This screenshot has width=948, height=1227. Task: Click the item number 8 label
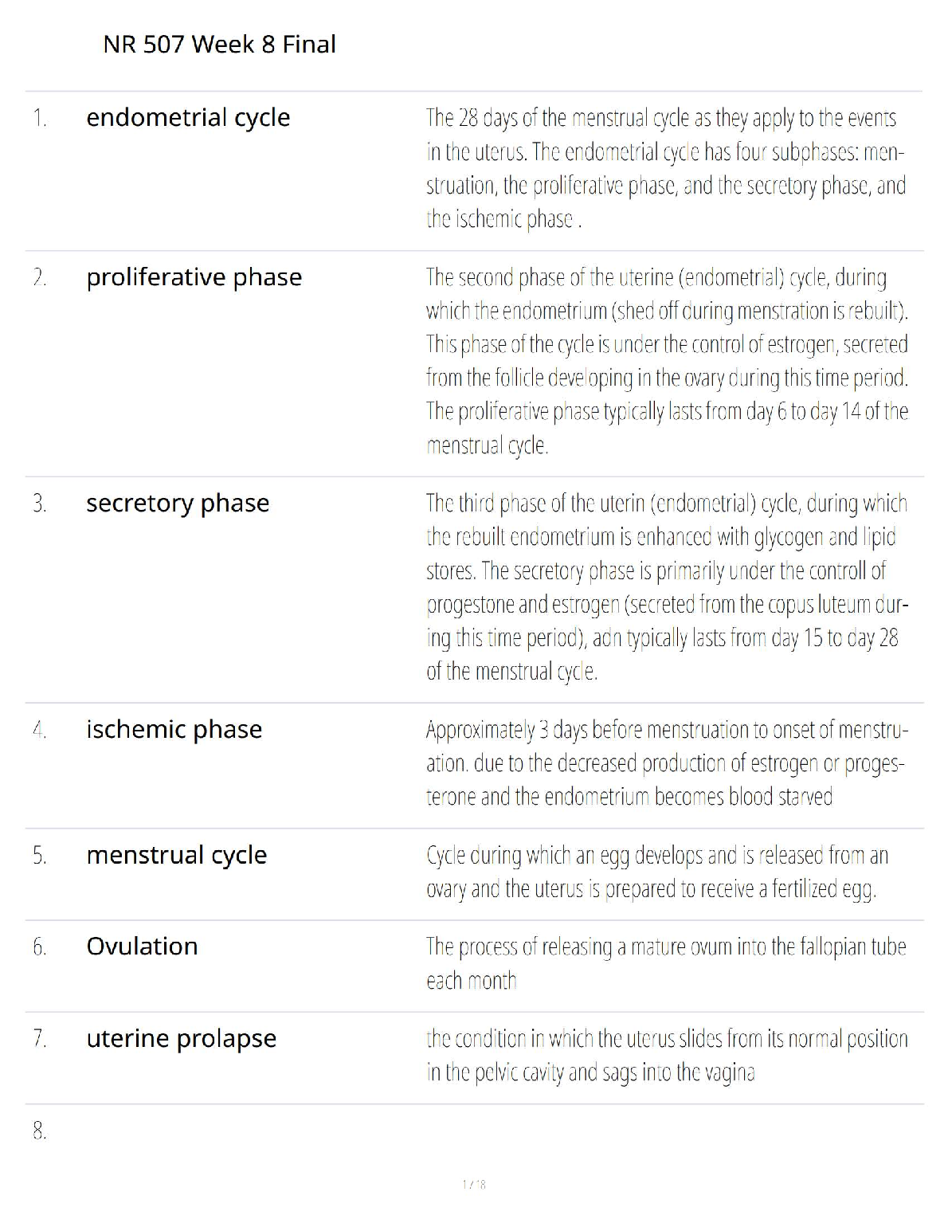[40, 1131]
